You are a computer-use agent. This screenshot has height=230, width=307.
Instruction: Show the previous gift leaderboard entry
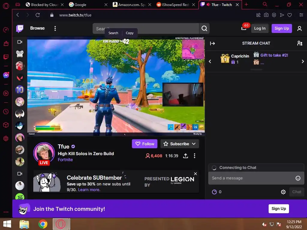coord(210,61)
